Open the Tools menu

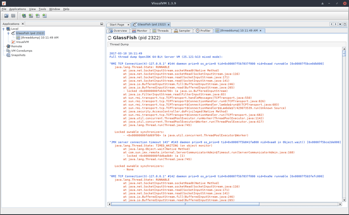(x=42, y=9)
